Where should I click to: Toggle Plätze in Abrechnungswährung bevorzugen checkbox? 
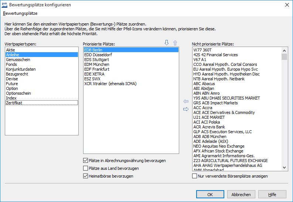tap(86, 161)
